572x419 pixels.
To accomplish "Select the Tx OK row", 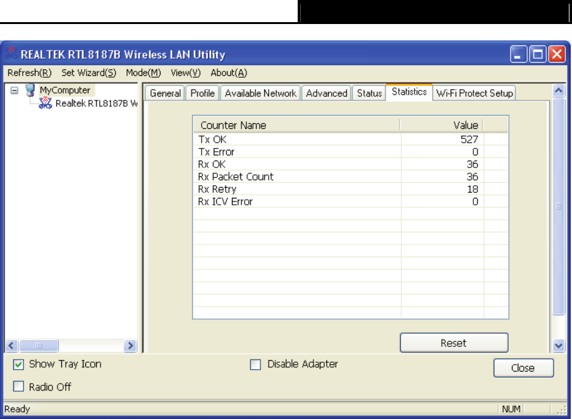I will pos(350,139).
